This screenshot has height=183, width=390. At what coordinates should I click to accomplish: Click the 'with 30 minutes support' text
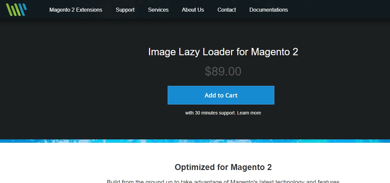coord(210,113)
